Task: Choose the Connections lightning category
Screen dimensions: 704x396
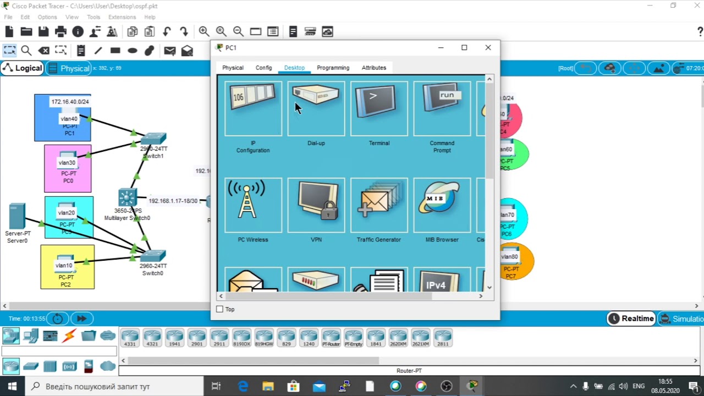Action: [x=69, y=335]
